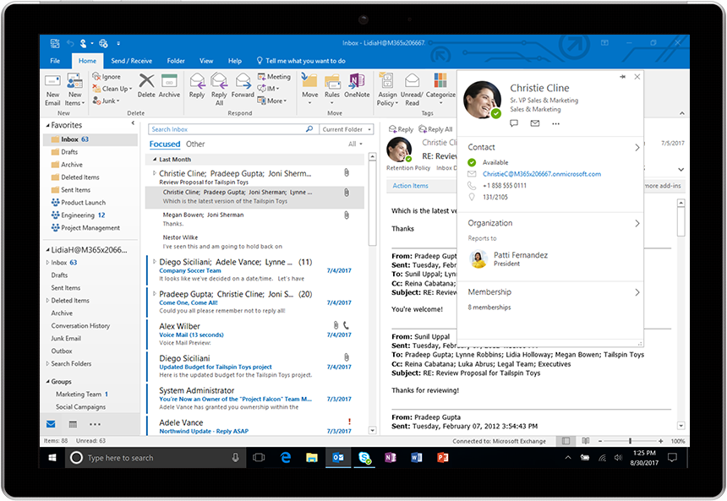This screenshot has width=727, height=501.
Task: Collapse the Groups section in the folder pane
Action: tap(47, 381)
